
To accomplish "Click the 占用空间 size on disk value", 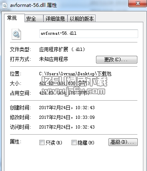I will click(x=65, y=93).
